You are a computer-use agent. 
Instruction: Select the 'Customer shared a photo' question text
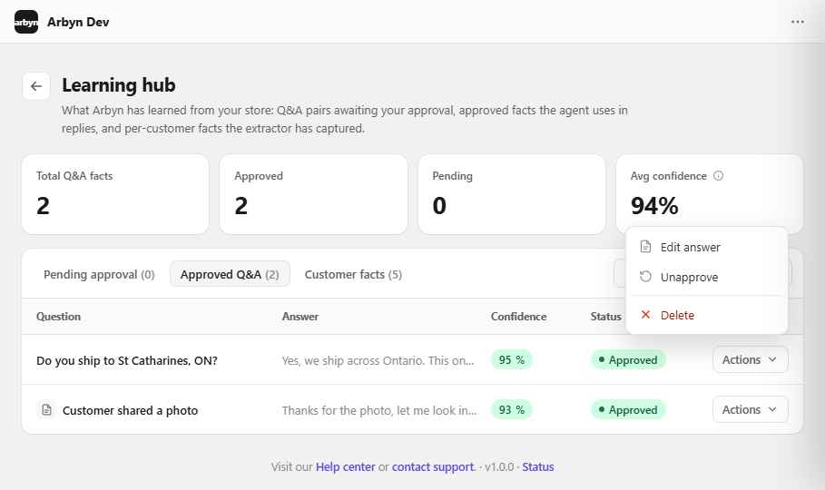[x=130, y=410]
